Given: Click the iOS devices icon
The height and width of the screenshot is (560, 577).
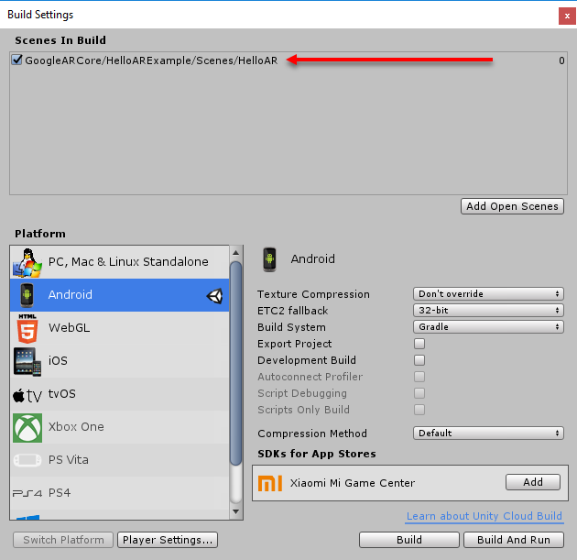Looking at the screenshot, I should (x=27, y=361).
